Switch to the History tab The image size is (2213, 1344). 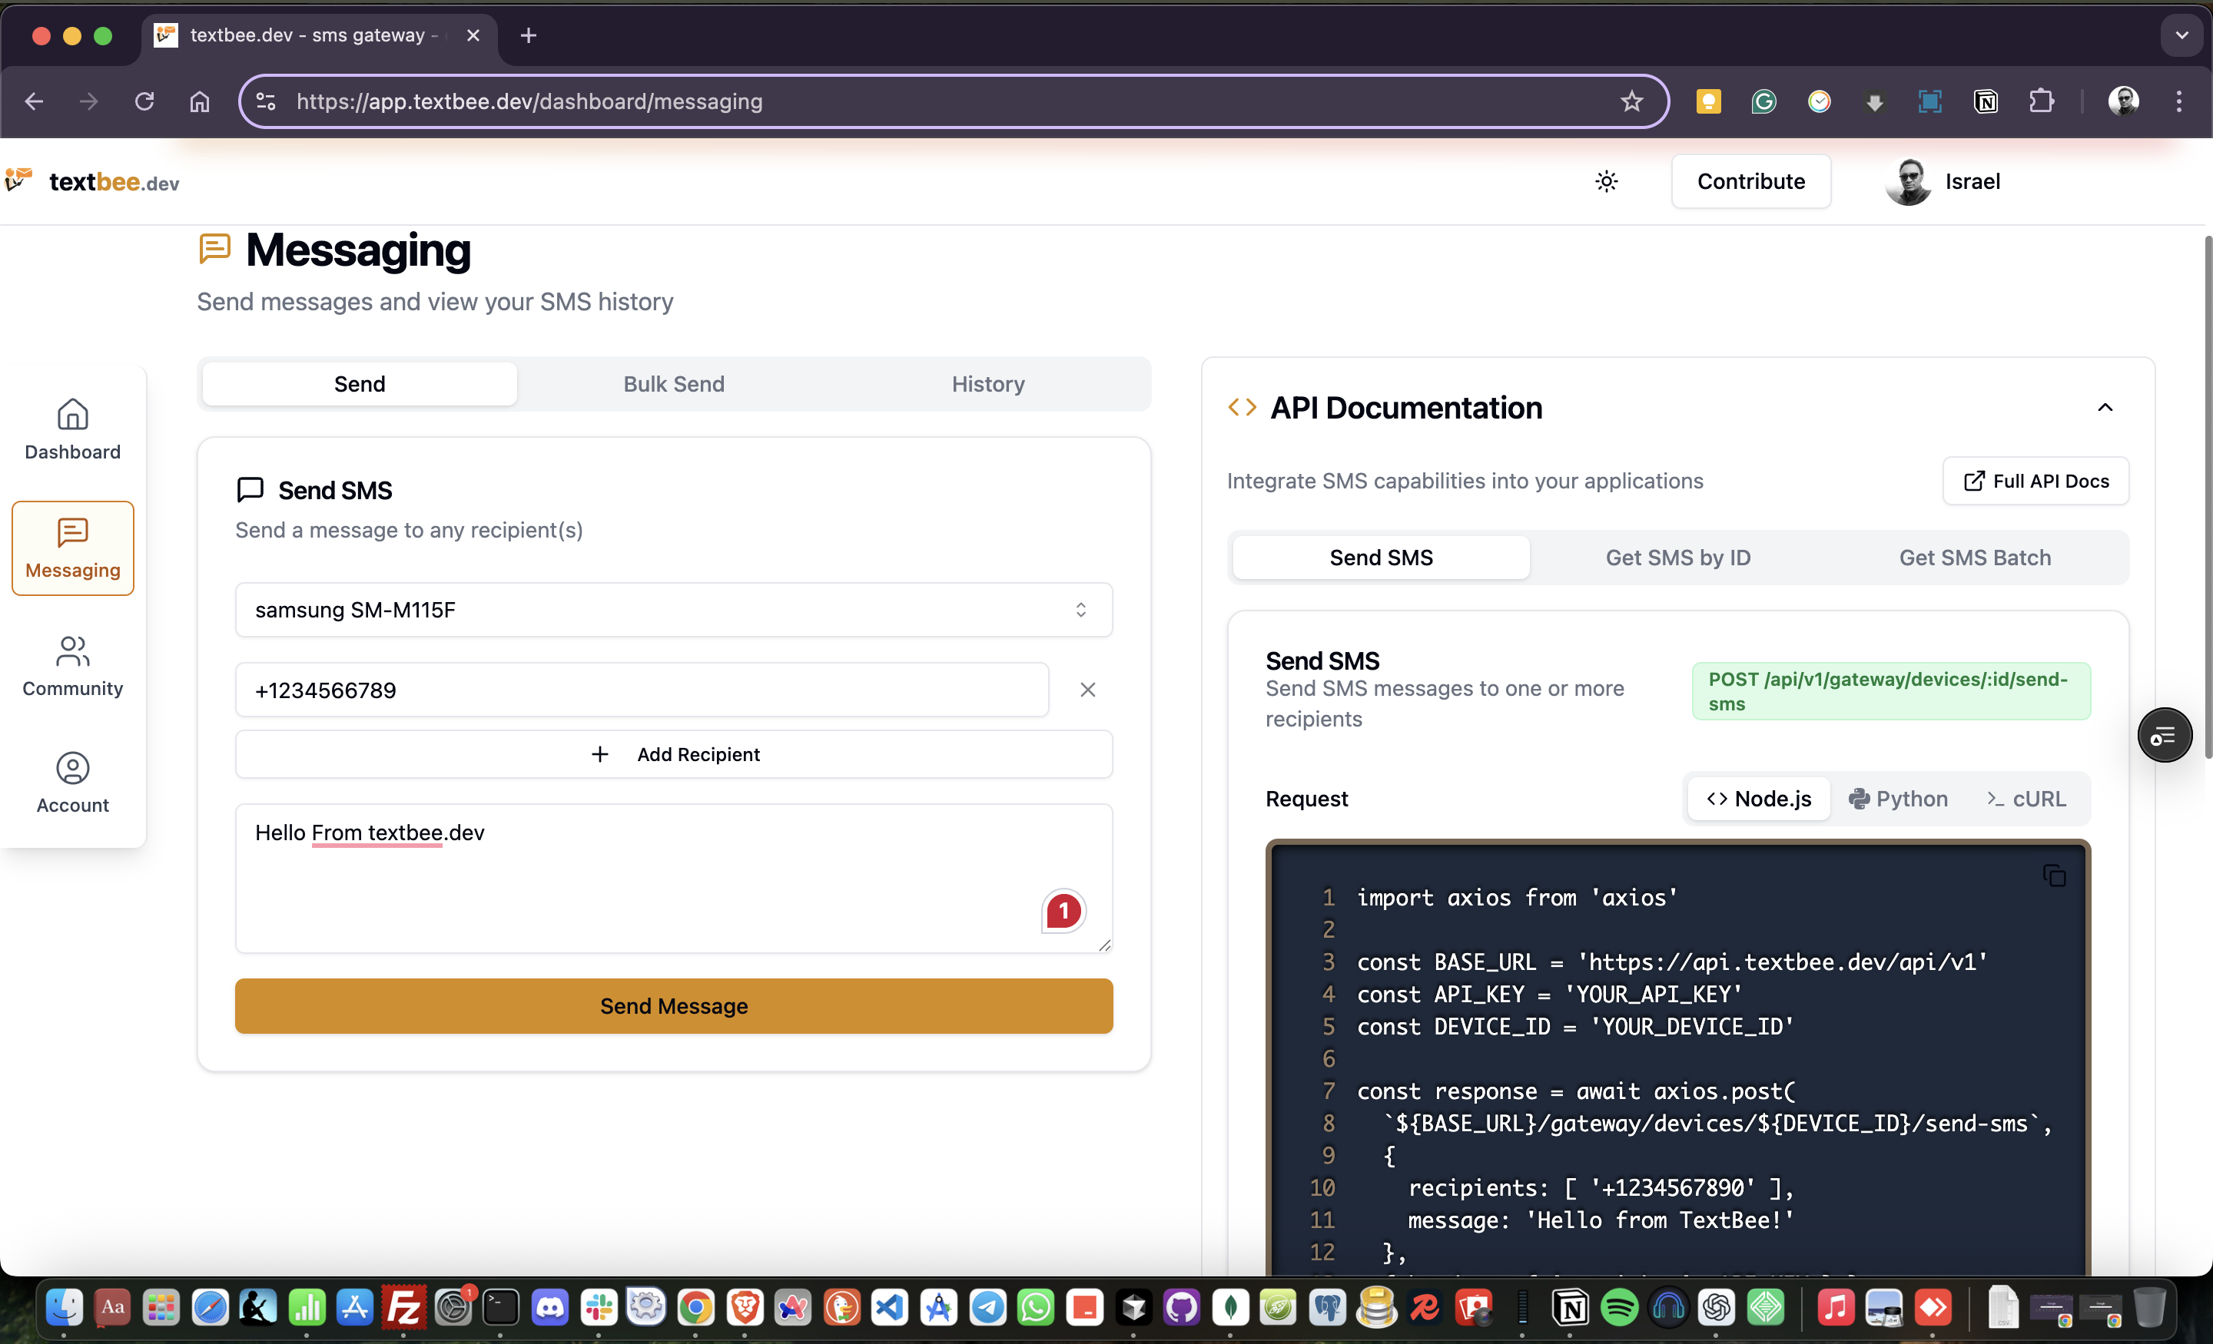988,384
